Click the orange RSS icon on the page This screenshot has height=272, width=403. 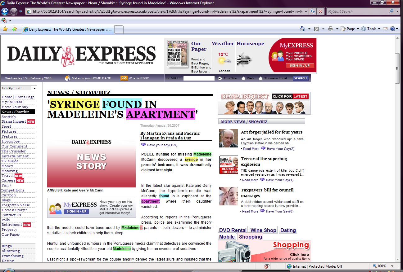click(x=124, y=78)
